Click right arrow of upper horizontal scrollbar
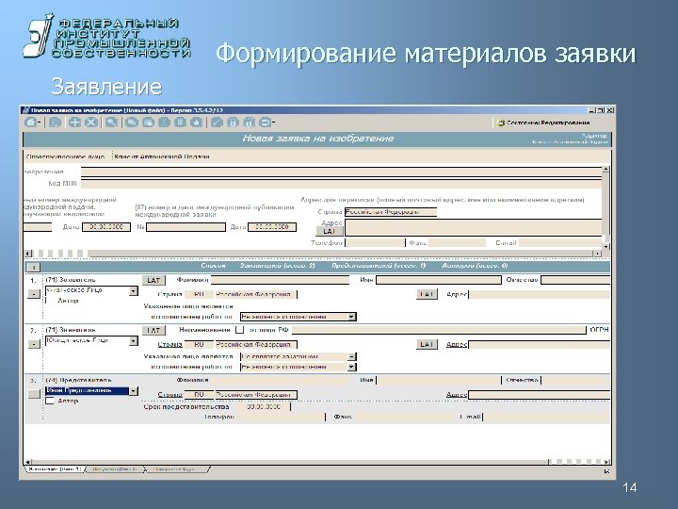Viewport: 678px width, 509px height. tap(598, 254)
